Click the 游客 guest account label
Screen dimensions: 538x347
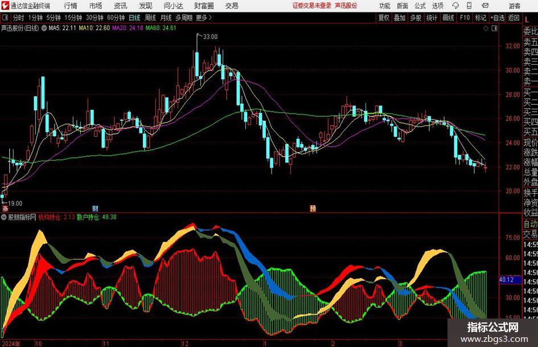[x=514, y=6]
